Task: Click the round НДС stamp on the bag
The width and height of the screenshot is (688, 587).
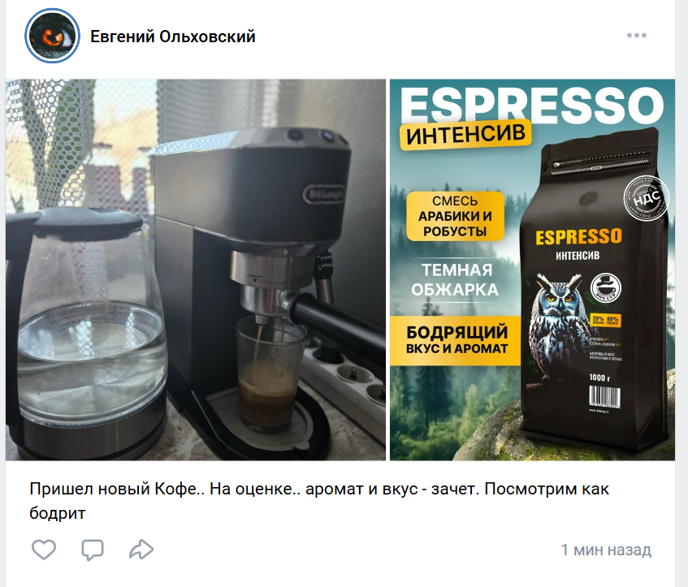Action: click(646, 198)
